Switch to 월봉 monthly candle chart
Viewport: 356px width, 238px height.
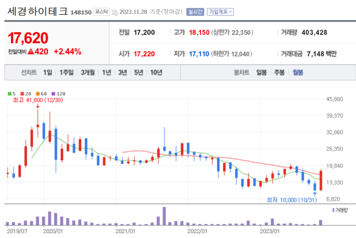(x=298, y=73)
